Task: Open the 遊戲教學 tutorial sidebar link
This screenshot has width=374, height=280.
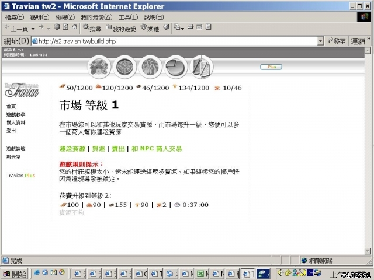Action: click(16, 114)
